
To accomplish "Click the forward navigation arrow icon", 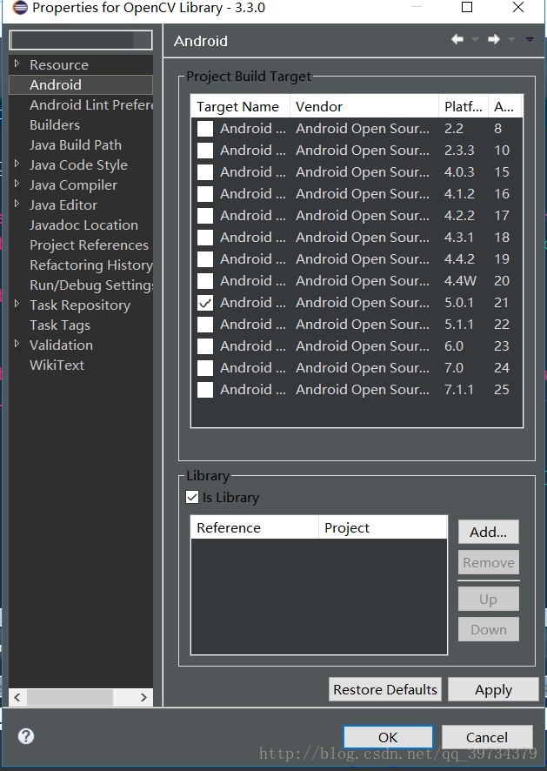I will point(494,39).
